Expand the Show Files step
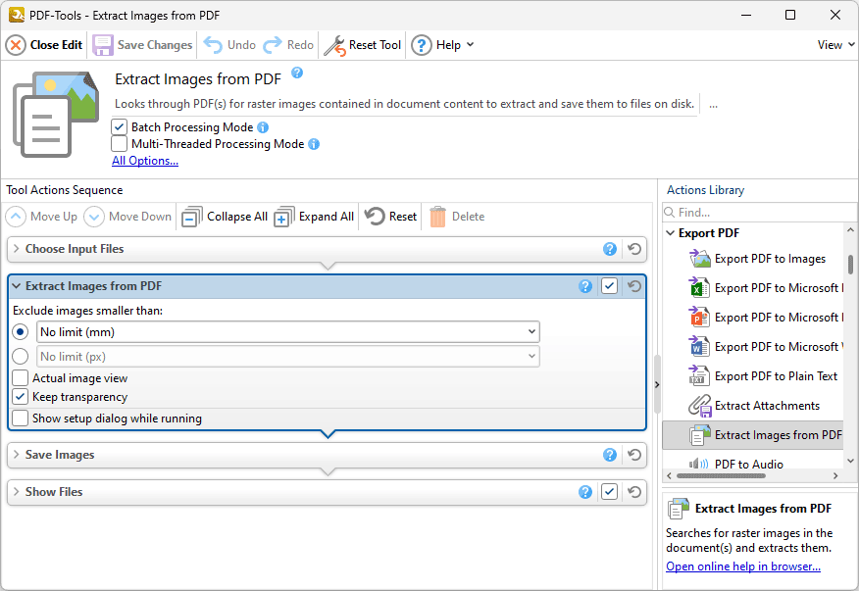The height and width of the screenshot is (591, 859). pyautogui.click(x=17, y=492)
